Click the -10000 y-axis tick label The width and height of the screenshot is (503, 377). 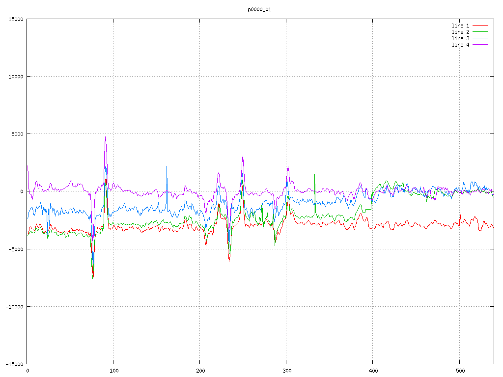point(14,306)
